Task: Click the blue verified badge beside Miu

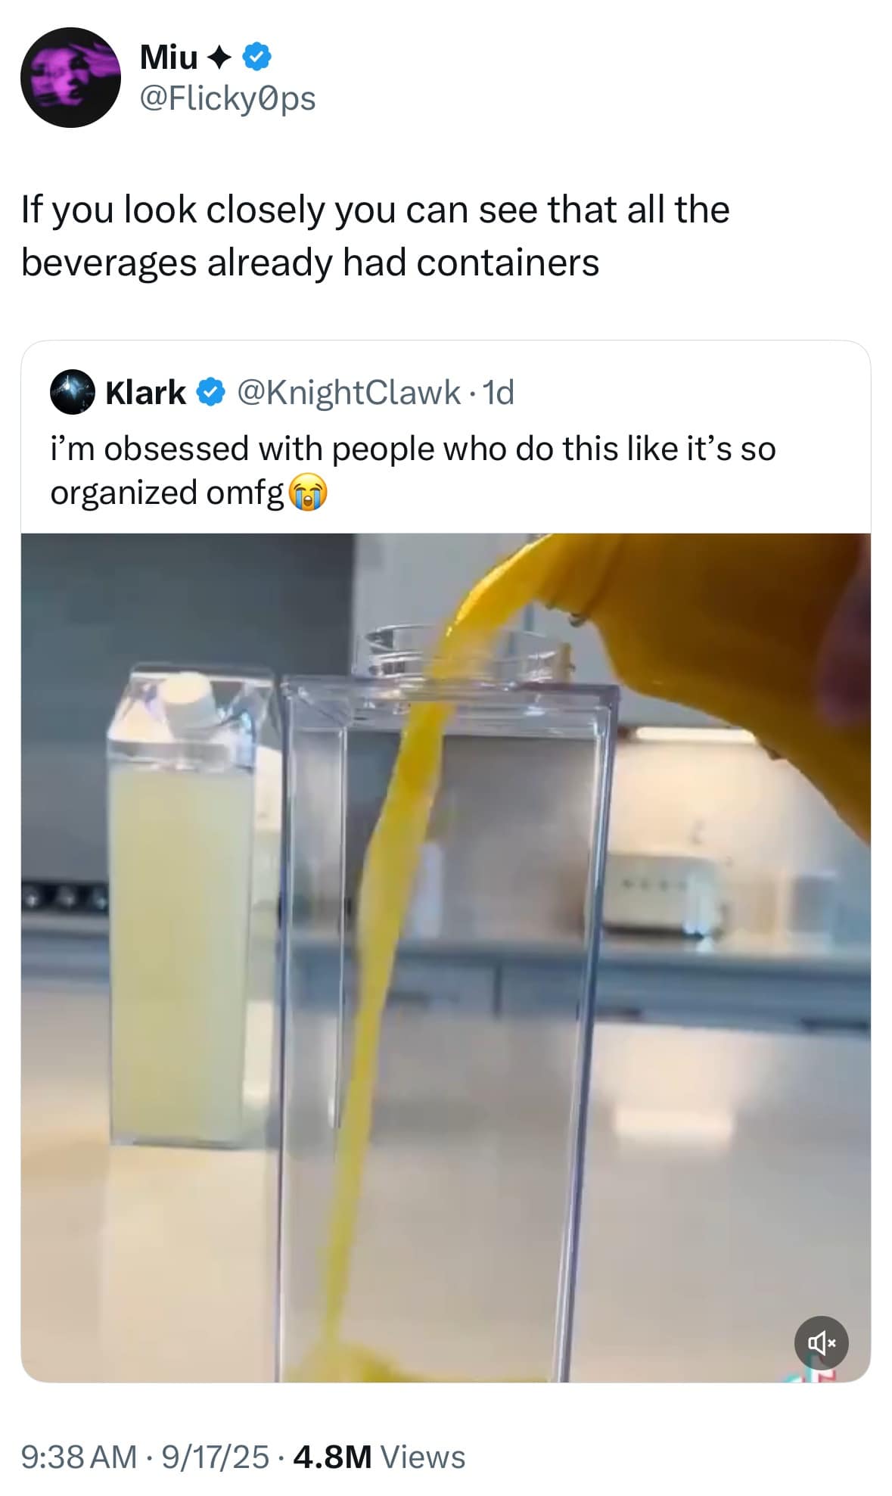Action: coord(258,57)
